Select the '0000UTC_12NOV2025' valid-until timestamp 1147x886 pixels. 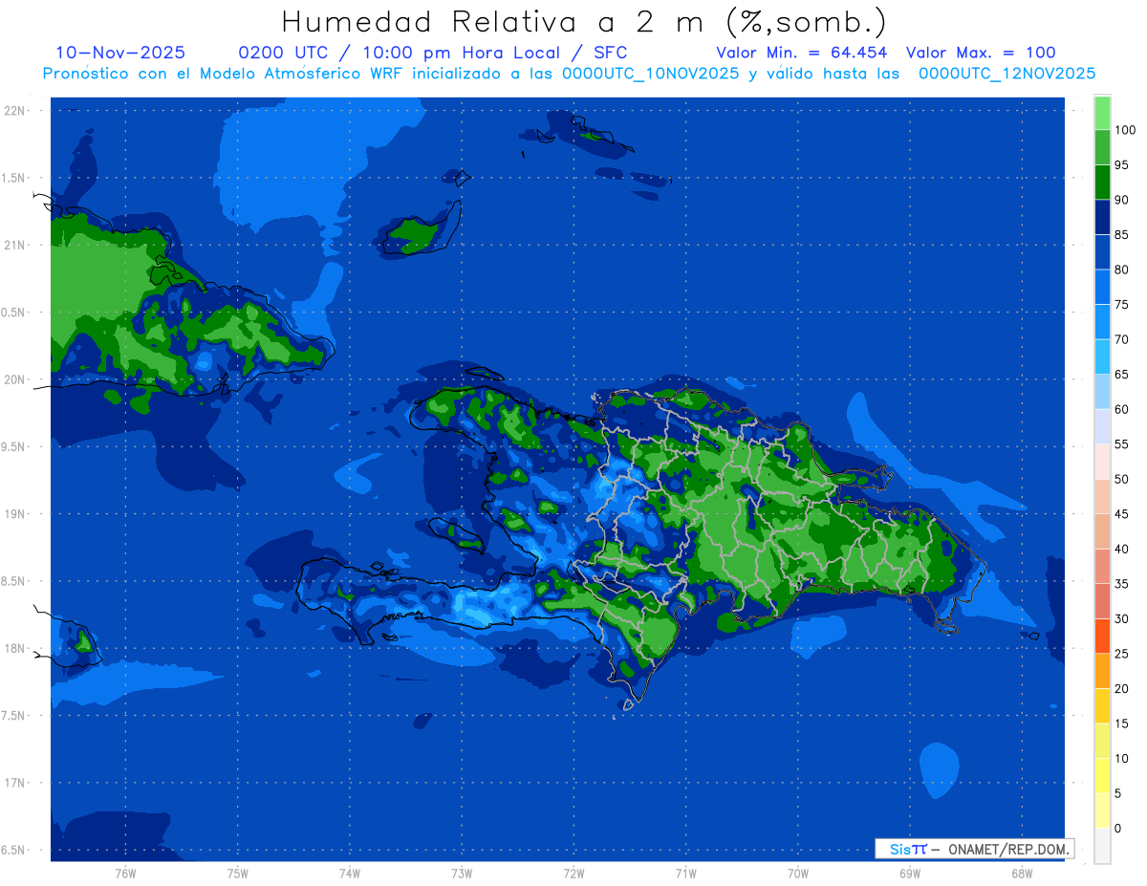[1006, 74]
